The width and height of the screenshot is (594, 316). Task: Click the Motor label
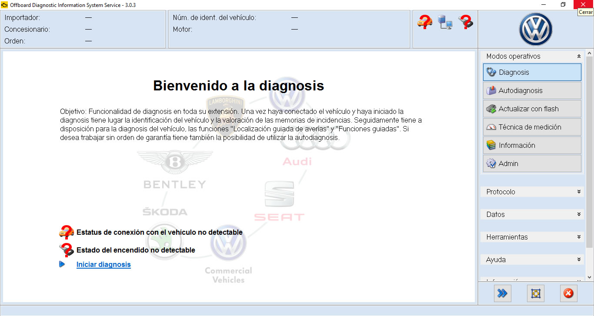(183, 30)
